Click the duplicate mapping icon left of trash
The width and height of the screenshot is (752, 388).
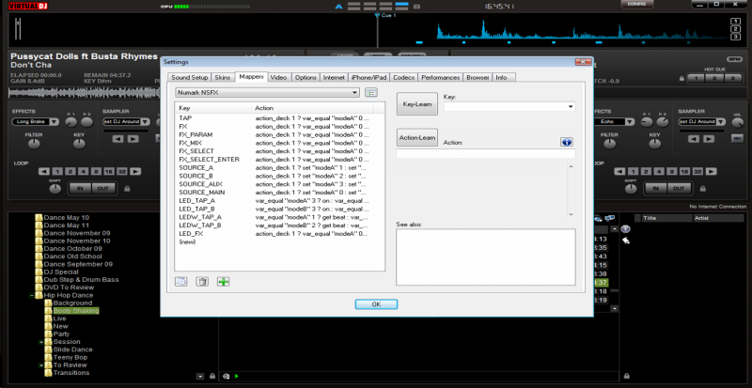pyautogui.click(x=180, y=282)
